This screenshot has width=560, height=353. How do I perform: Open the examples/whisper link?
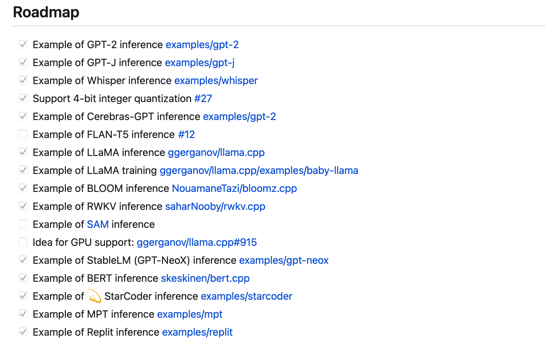tap(216, 81)
